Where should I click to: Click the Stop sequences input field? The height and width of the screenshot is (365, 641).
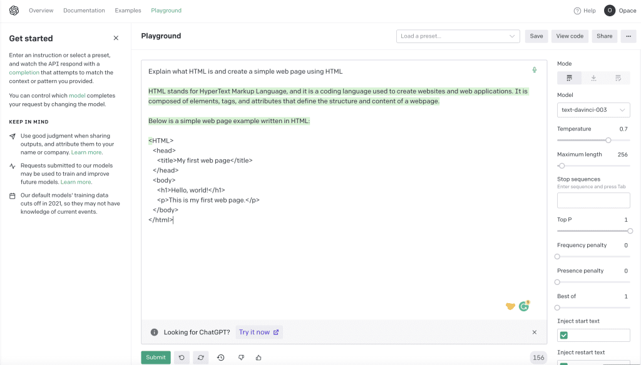click(593, 201)
